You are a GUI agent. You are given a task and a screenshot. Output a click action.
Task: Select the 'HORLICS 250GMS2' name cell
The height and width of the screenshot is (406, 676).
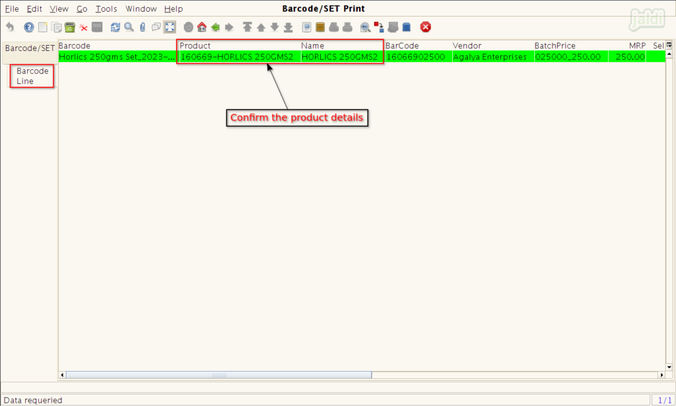point(342,57)
